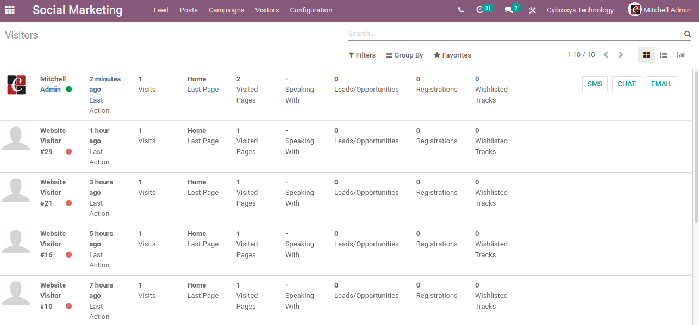
Task: Click the vertical scrollbar
Action: [696, 146]
